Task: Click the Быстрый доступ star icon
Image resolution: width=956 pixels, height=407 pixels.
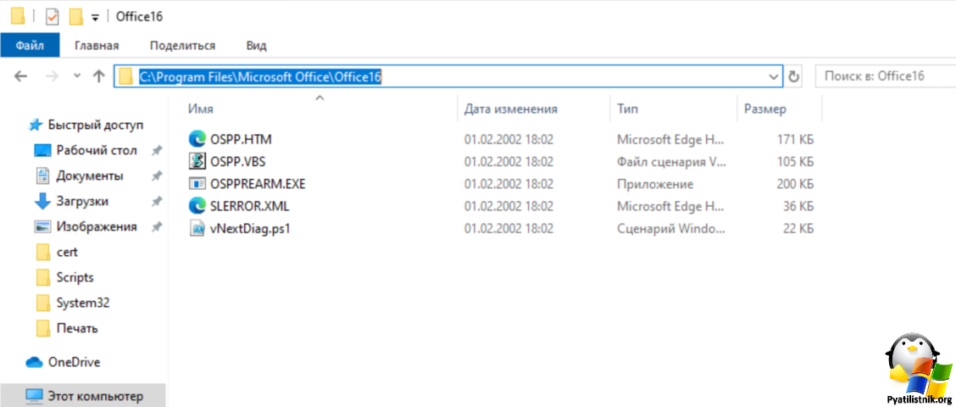Action: [x=36, y=125]
